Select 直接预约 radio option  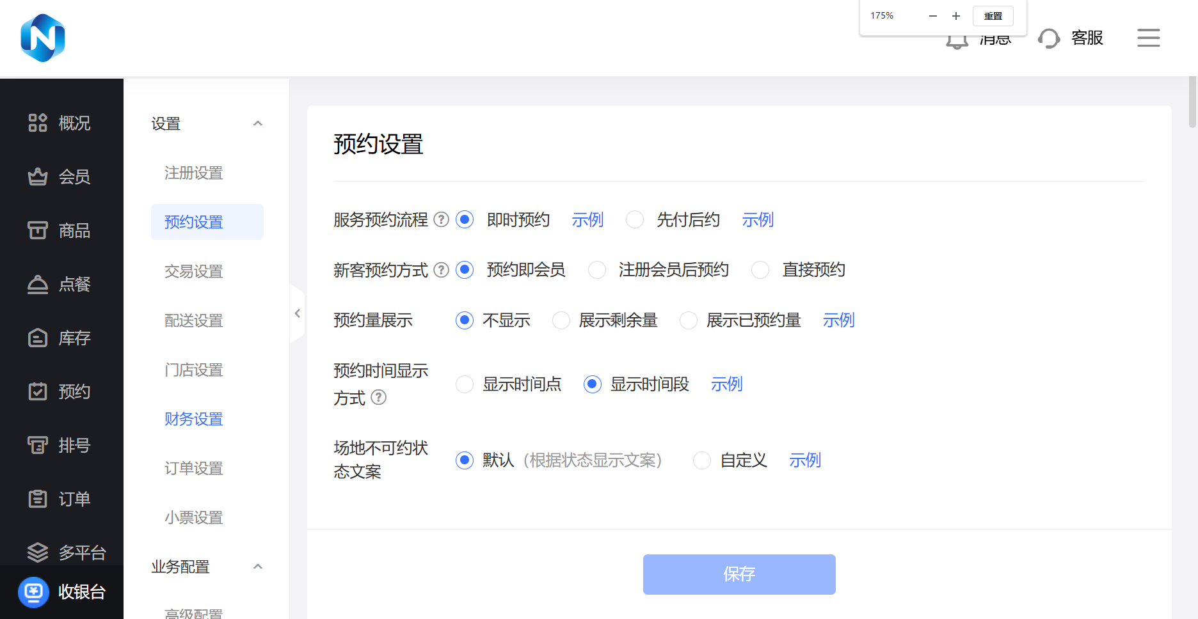click(760, 270)
